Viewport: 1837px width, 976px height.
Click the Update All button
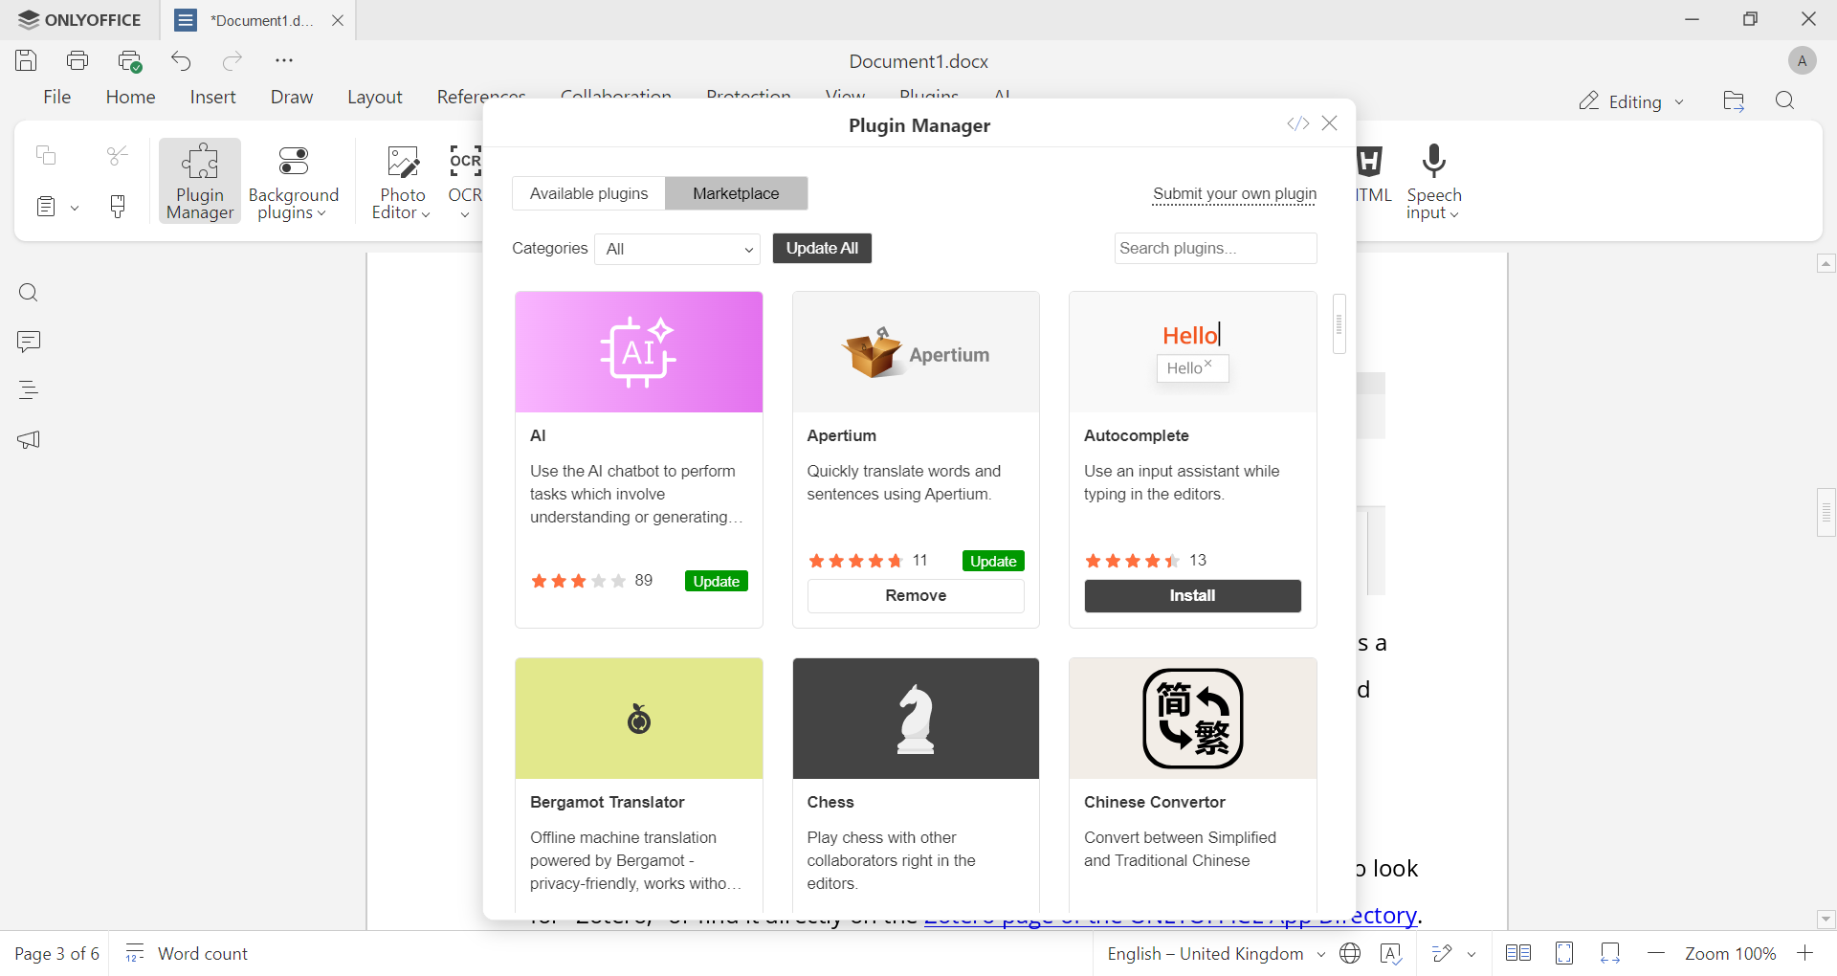(822, 248)
